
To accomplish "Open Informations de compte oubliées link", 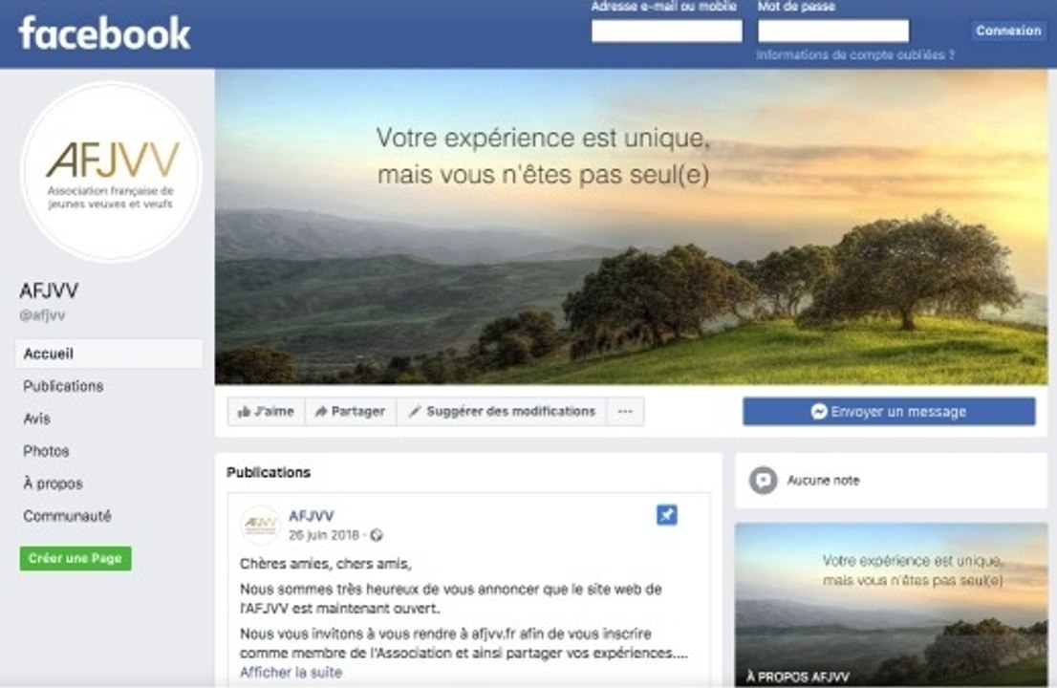I will click(x=854, y=55).
